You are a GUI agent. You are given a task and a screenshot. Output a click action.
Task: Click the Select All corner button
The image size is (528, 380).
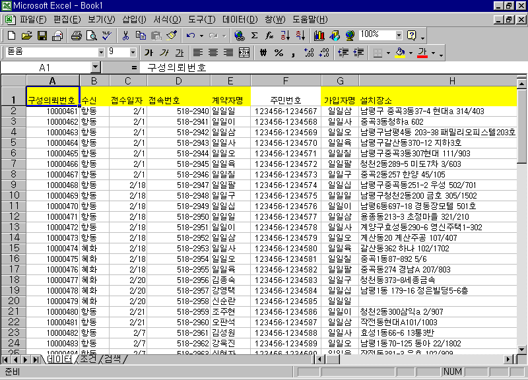[13, 80]
